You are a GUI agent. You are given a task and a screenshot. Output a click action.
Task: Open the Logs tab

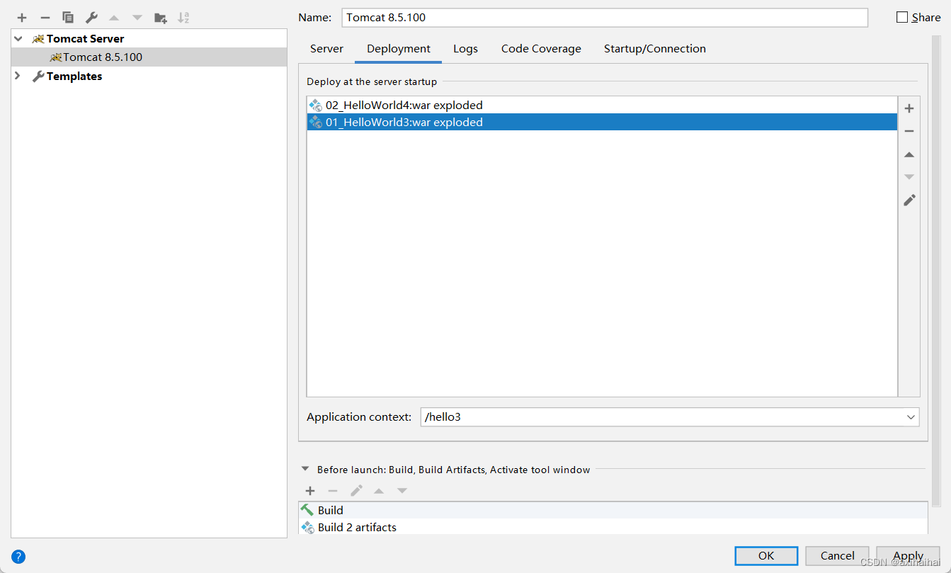click(x=465, y=49)
